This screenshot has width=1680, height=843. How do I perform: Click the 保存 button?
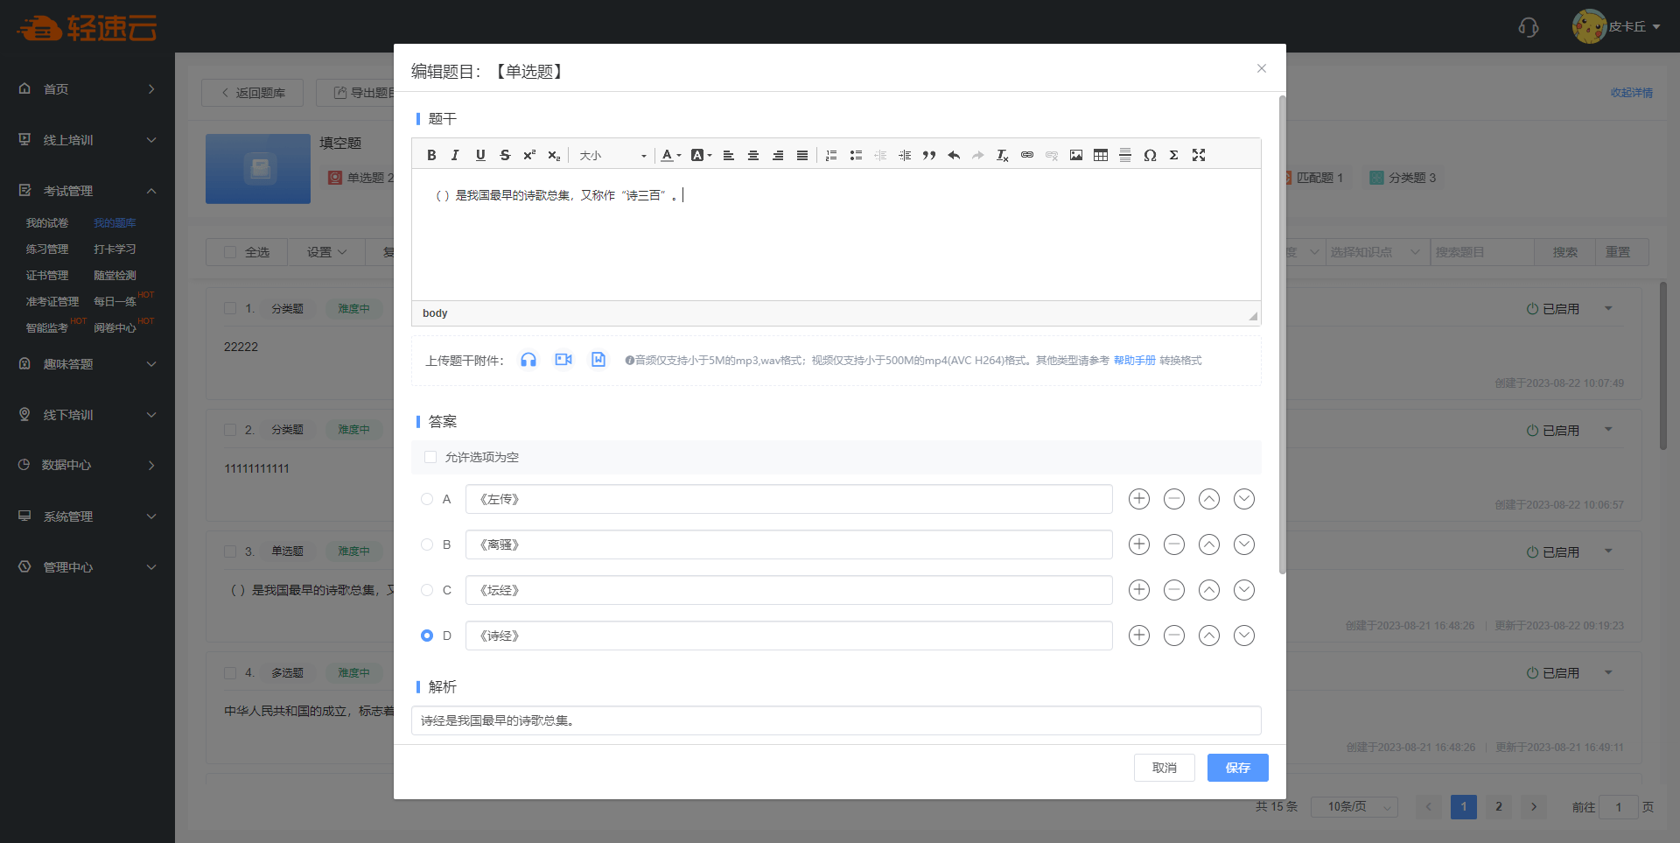click(x=1237, y=768)
